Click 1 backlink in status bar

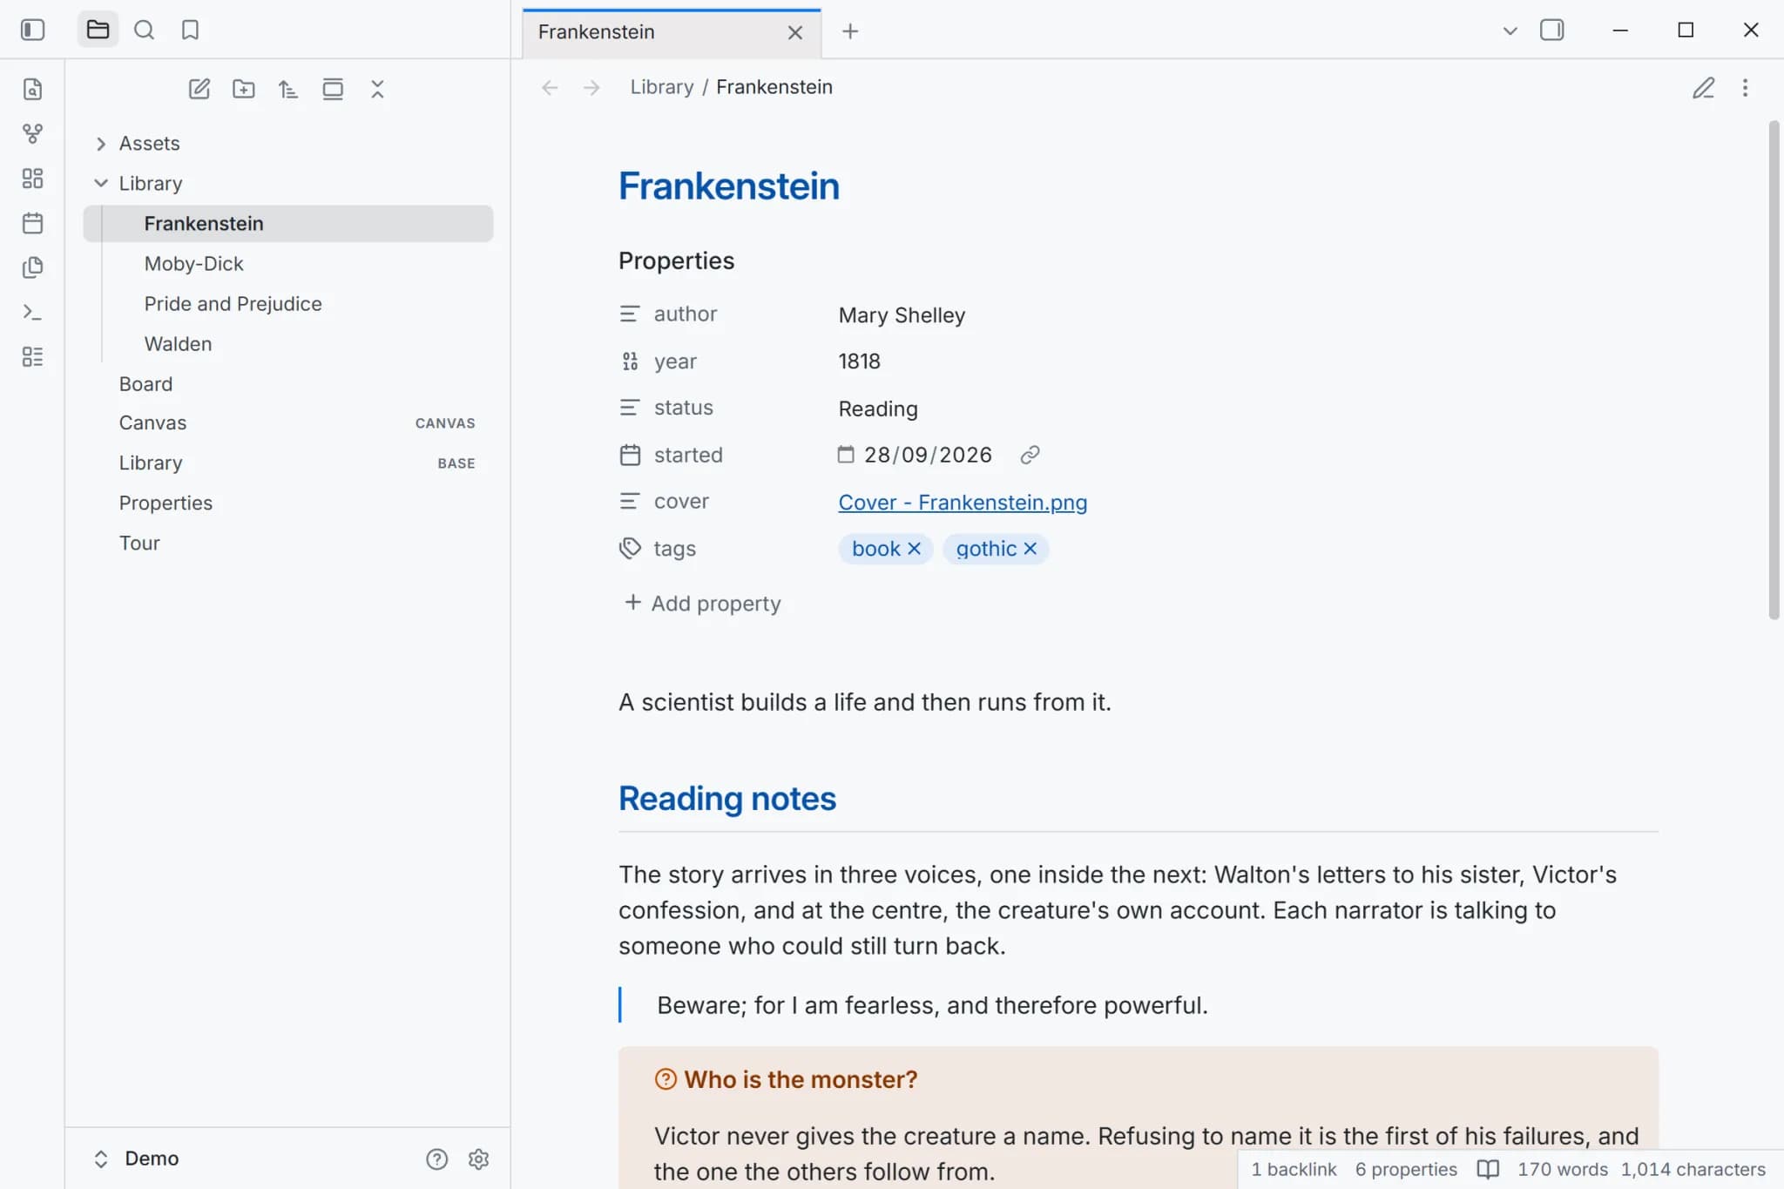click(1294, 1169)
